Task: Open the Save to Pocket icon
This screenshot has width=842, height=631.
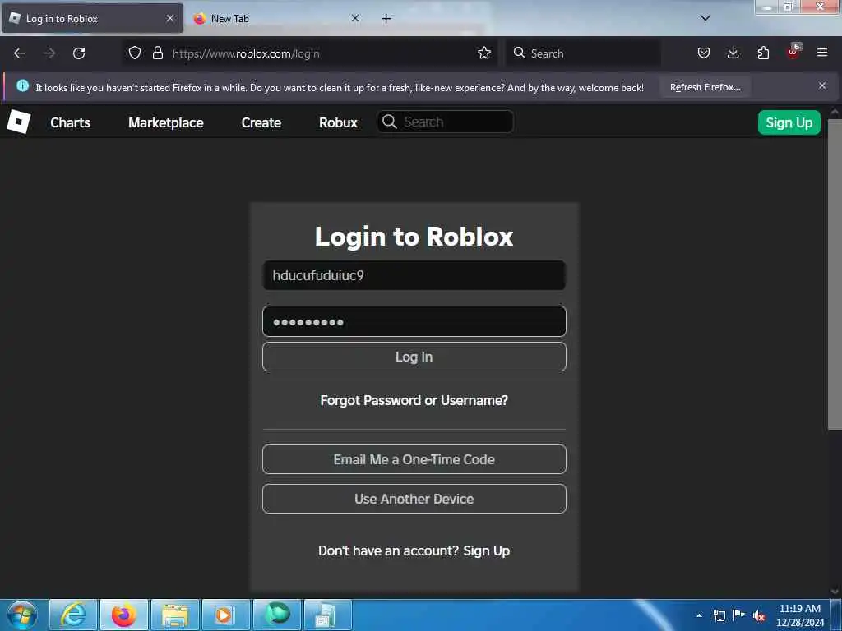Action: point(704,53)
